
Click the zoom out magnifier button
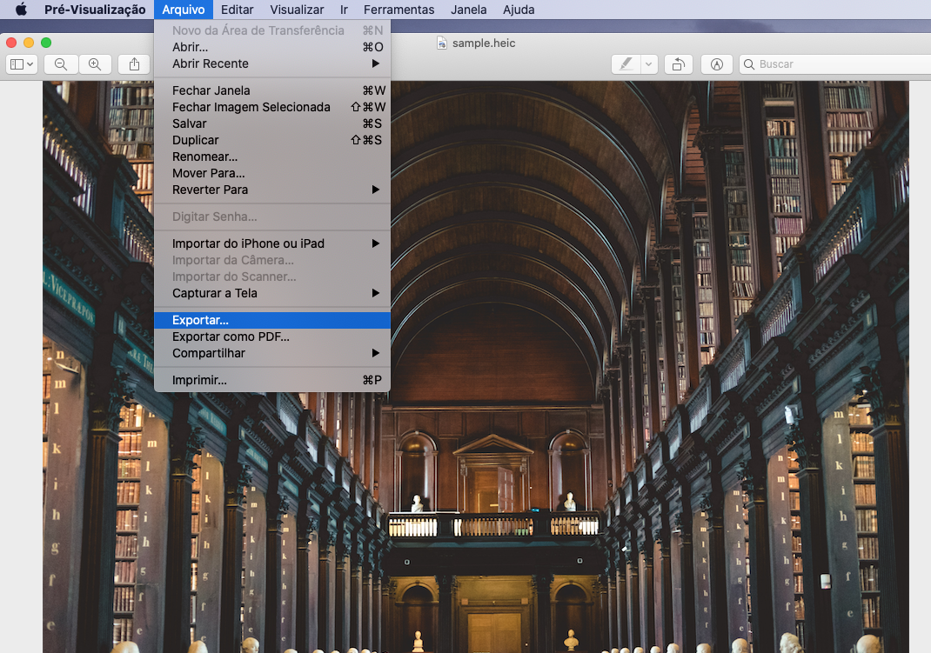[61, 64]
